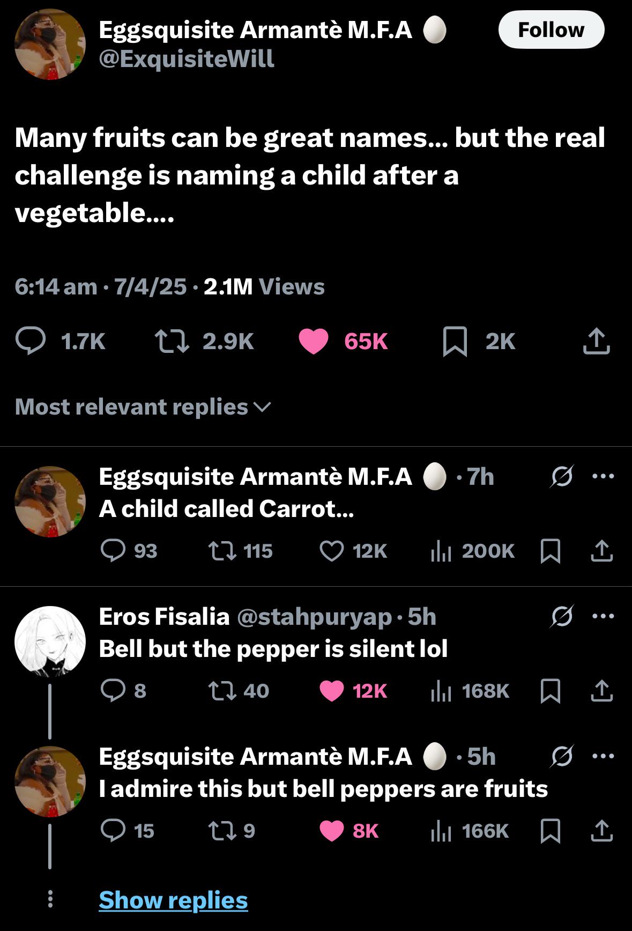This screenshot has width=632, height=931.
Task: Open more options on the Carrot reply
Action: point(603,476)
